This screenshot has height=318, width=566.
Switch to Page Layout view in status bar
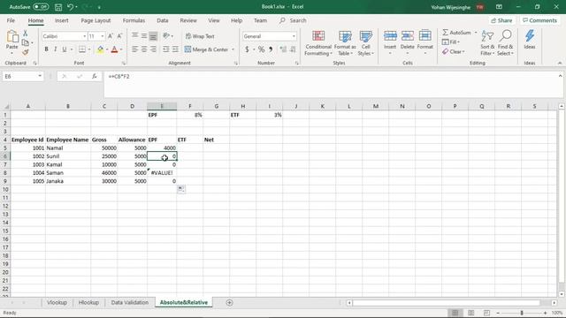pyautogui.click(x=470, y=313)
